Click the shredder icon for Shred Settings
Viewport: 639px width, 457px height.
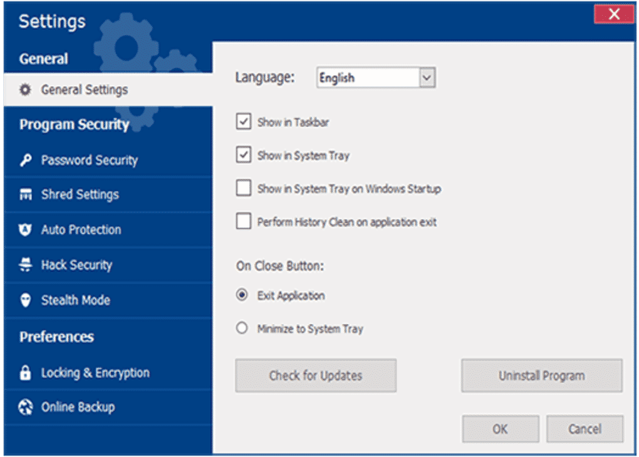point(25,195)
